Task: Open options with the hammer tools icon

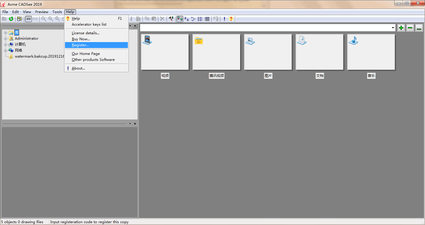Action: (x=171, y=19)
